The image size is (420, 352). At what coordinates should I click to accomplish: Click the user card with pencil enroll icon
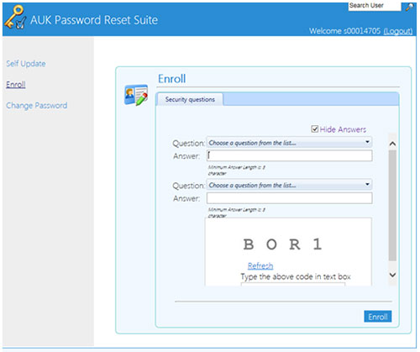point(136,95)
